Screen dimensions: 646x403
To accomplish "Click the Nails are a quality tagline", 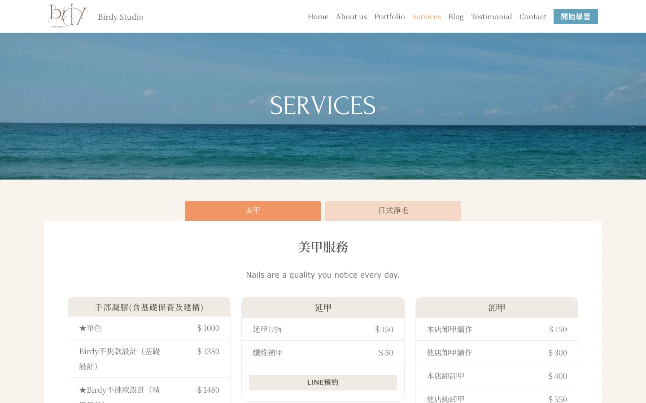I will coord(323,275).
